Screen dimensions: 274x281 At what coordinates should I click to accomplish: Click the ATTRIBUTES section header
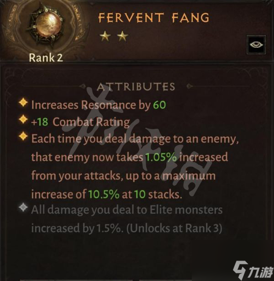click(136, 87)
